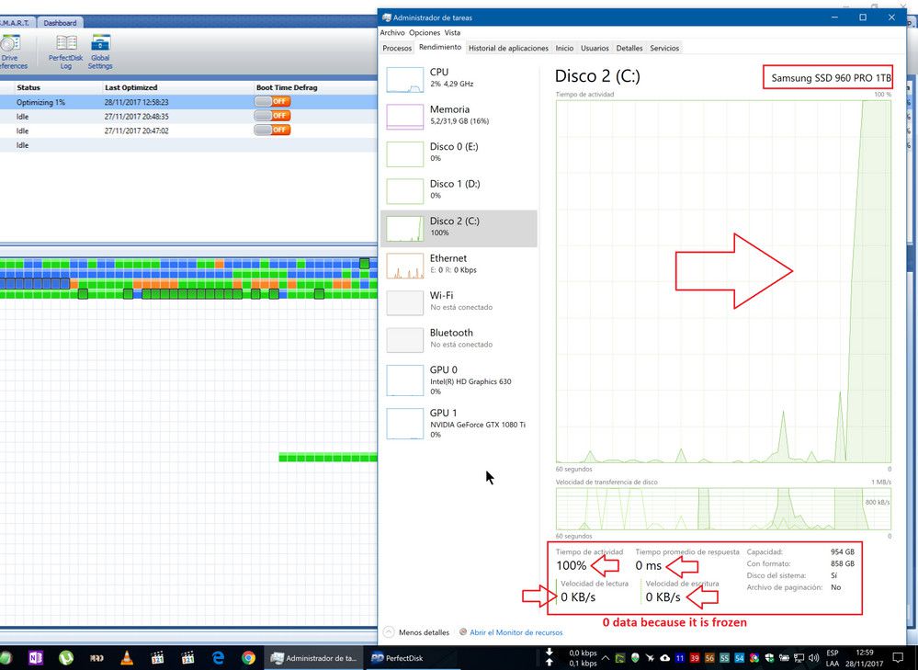
Task: Open the Opciones menu in task manager
Action: [425, 32]
